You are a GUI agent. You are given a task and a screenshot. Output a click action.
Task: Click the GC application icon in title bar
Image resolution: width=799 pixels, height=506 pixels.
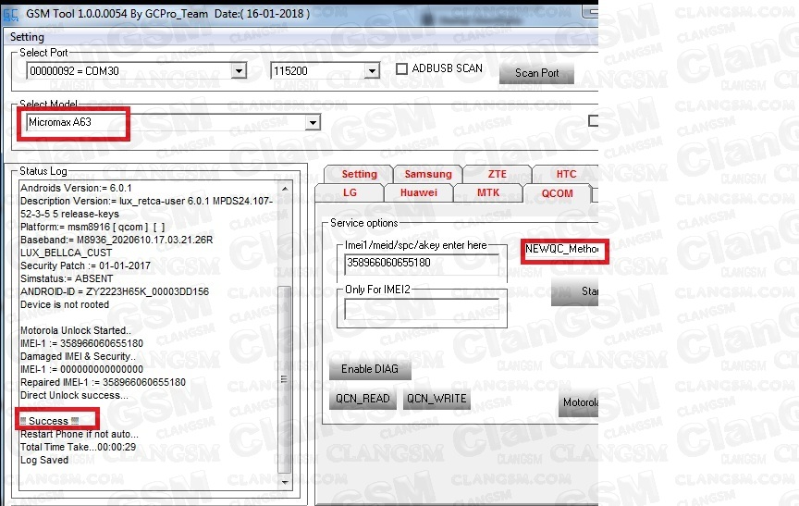[11, 14]
